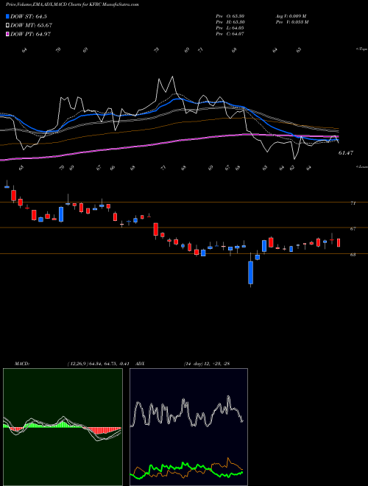Click the Pre C value
368x486 pixels.
pos(230,34)
